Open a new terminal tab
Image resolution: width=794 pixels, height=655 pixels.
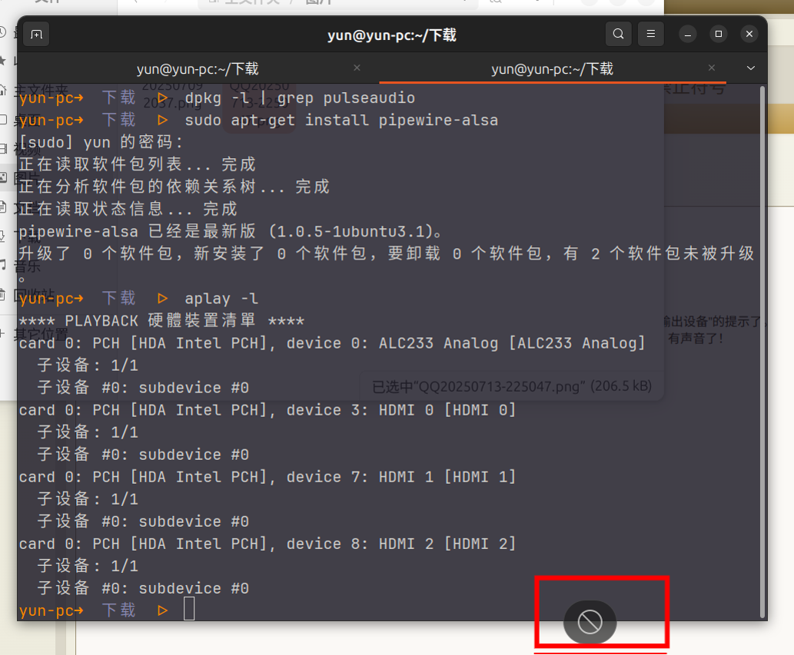[x=36, y=35]
